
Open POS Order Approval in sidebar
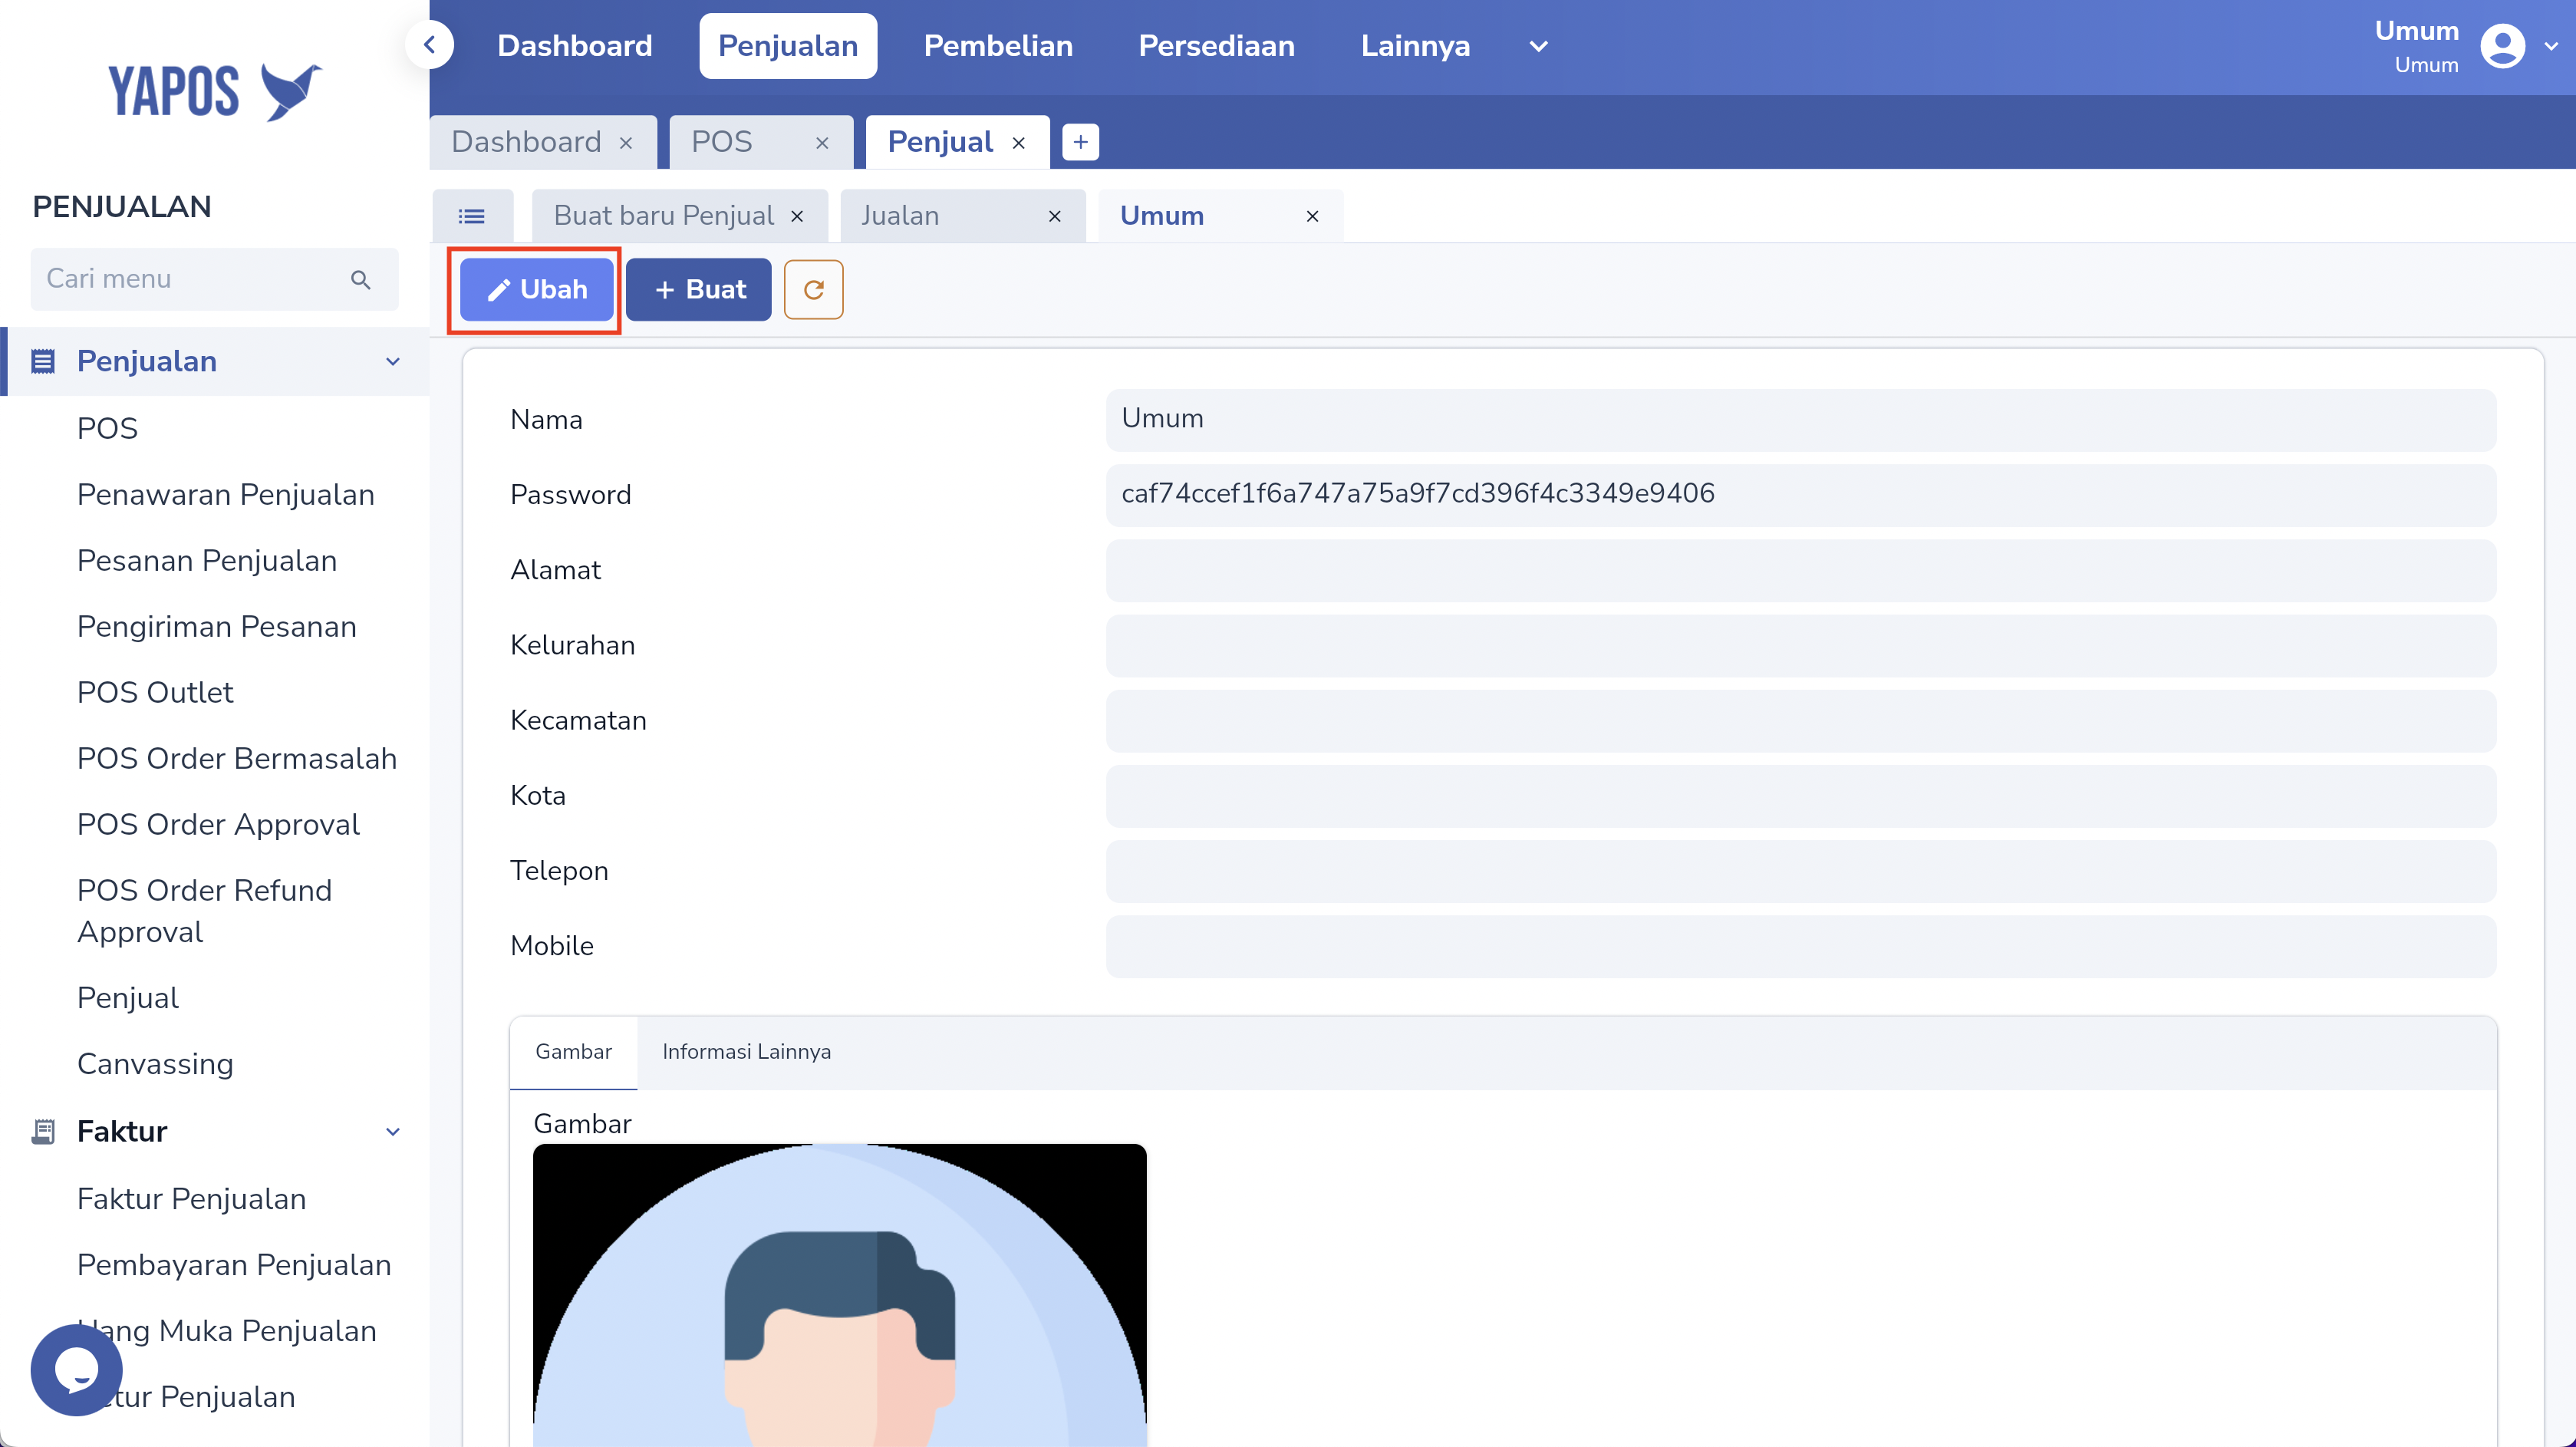(x=218, y=824)
